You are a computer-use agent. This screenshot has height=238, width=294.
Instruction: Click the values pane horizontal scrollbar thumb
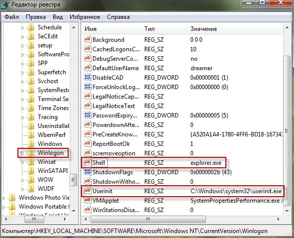(x=148, y=219)
